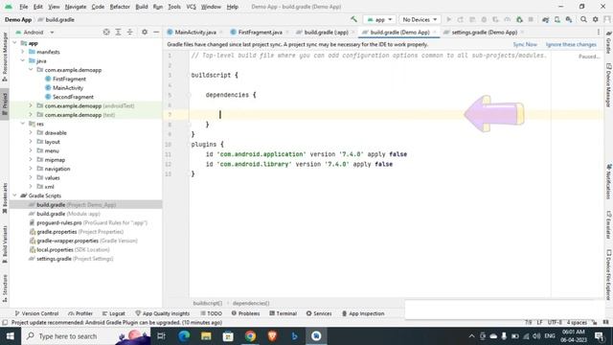Select proguard-rules.pro file

click(59, 222)
